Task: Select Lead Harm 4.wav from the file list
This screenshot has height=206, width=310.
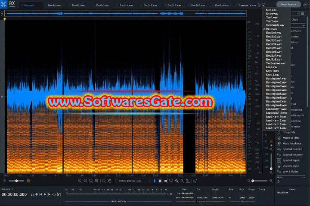Action: click(x=276, y=128)
